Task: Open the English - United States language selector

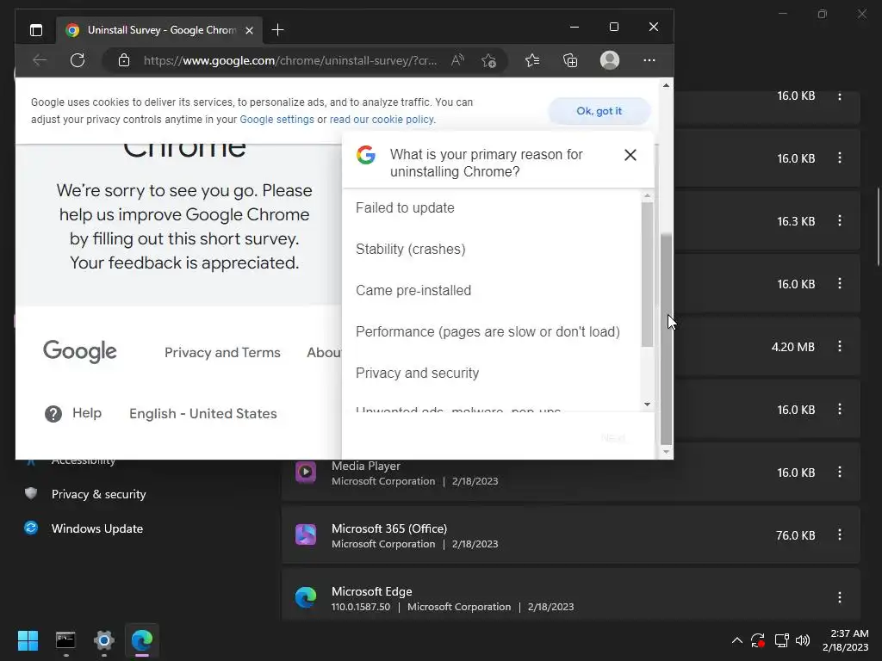Action: click(x=203, y=414)
